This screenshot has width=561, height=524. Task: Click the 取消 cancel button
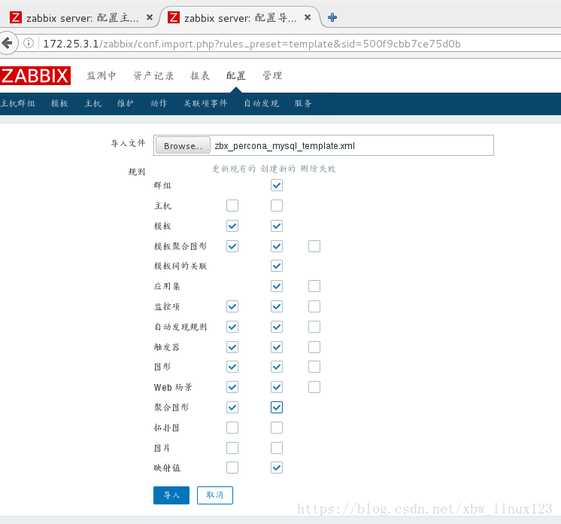(x=214, y=495)
